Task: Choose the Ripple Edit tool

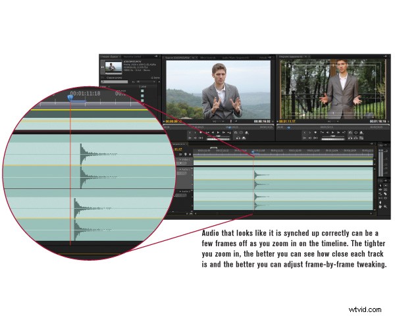Action: pyautogui.click(x=381, y=190)
